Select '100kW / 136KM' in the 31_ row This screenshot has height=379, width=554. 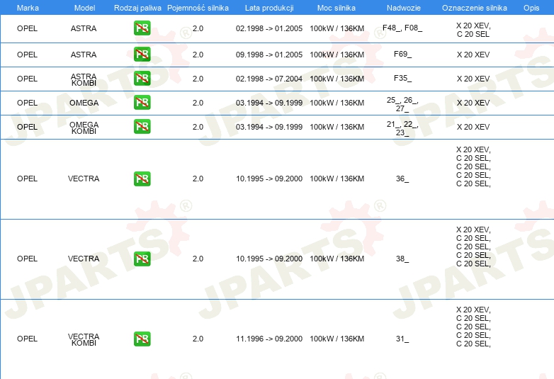[337, 339]
